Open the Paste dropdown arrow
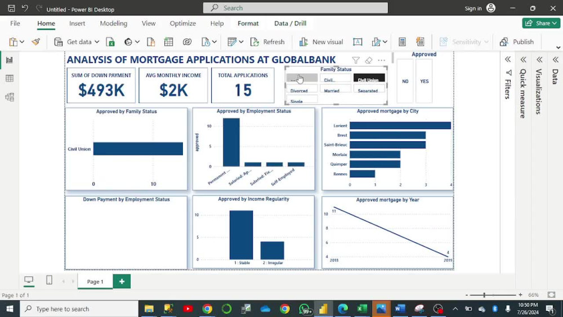This screenshot has width=563, height=317. coord(22,42)
